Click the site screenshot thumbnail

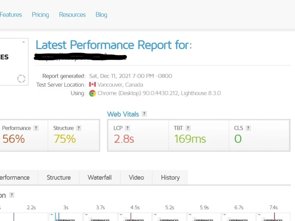coord(14,62)
